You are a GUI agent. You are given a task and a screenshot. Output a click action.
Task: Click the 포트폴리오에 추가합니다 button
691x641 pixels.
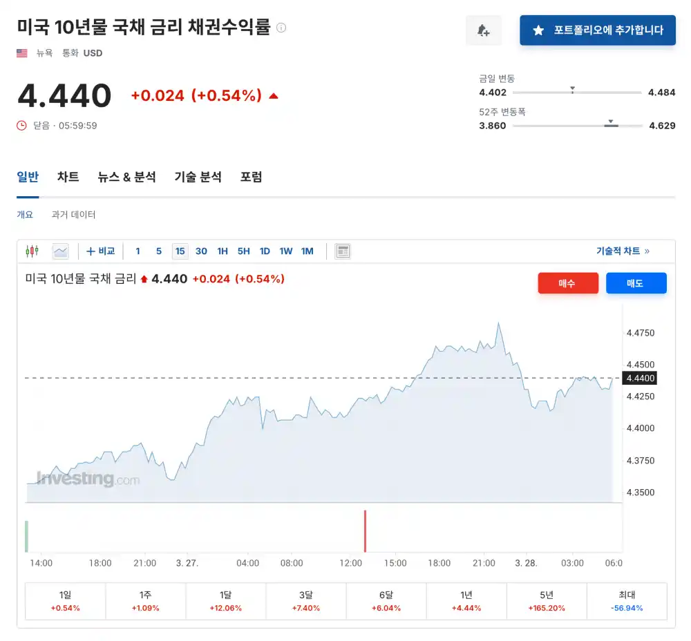pos(598,30)
